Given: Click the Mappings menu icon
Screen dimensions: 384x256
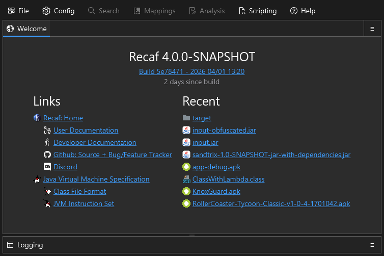Looking at the screenshot, I should coord(137,11).
